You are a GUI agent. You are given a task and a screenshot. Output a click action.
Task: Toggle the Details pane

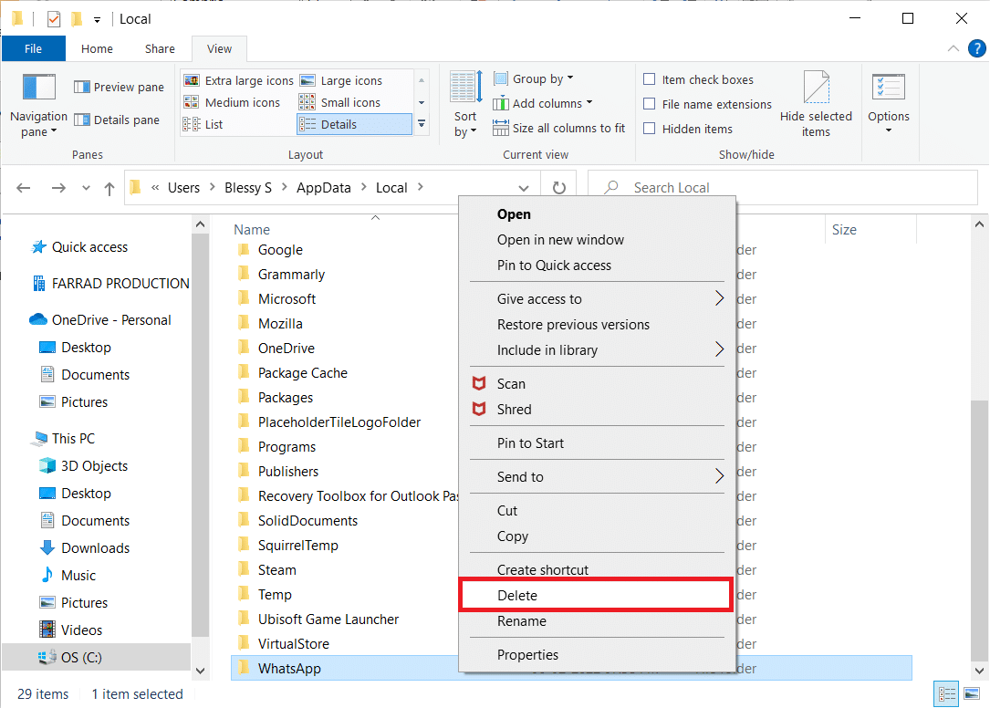coord(117,120)
